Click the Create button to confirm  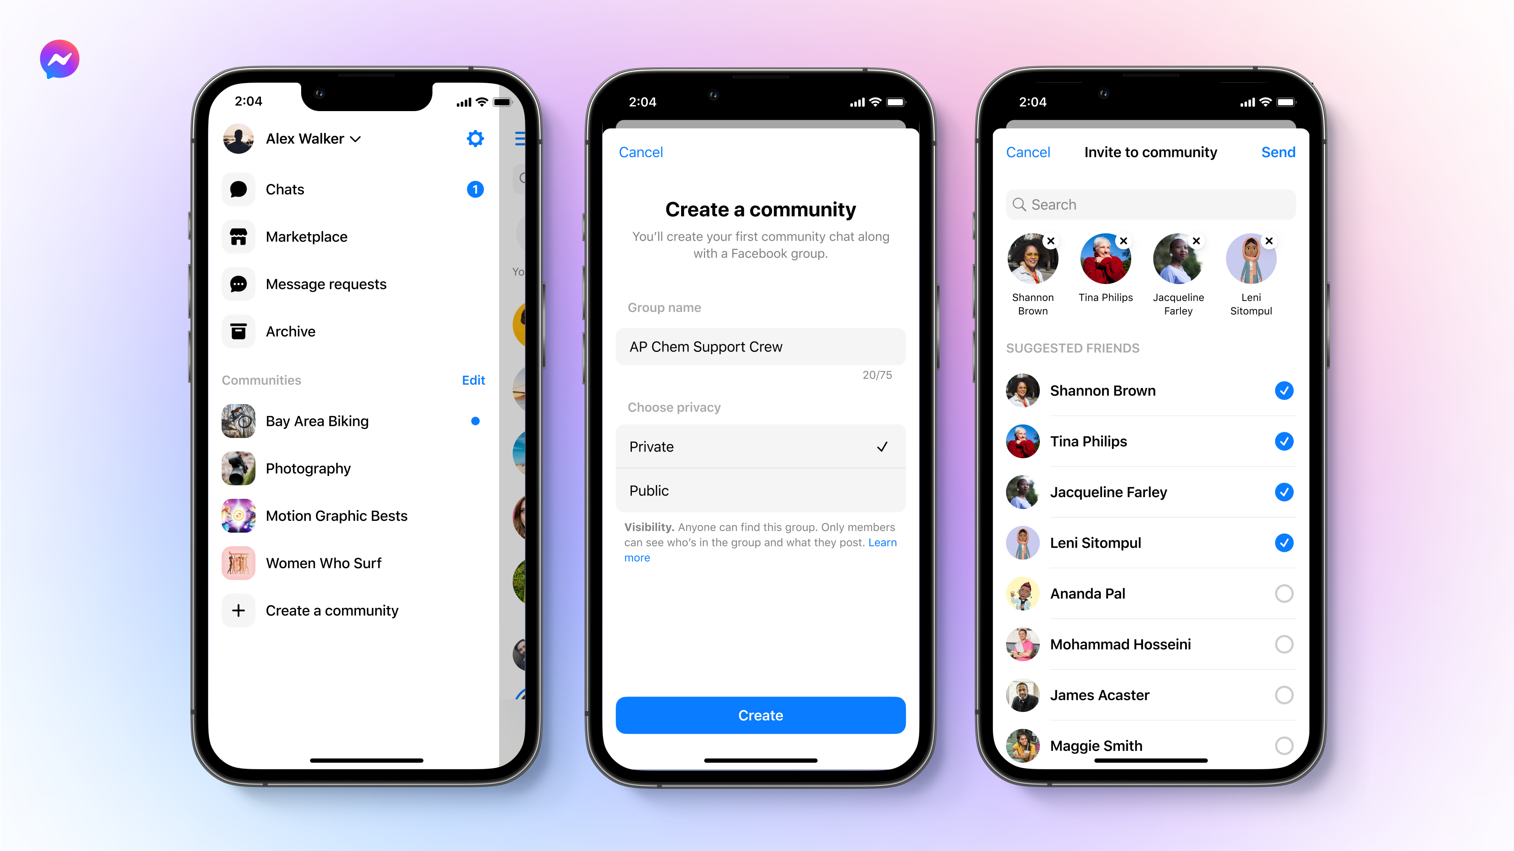coord(759,715)
